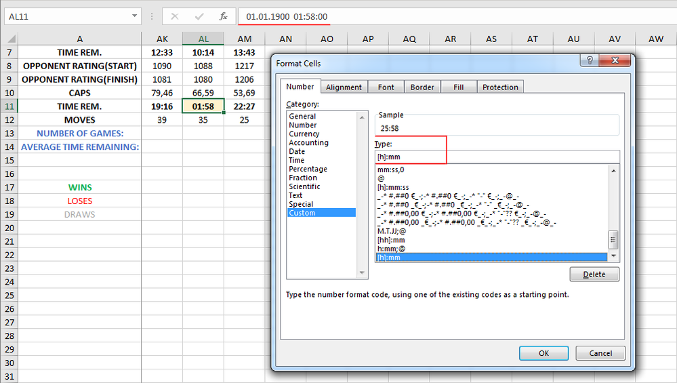The height and width of the screenshot is (383, 677).
Task: Click the green WINS cell
Action: [x=80, y=187]
